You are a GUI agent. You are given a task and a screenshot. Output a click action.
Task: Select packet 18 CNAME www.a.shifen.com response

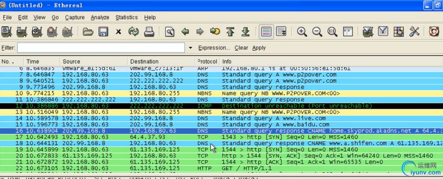point(221,143)
